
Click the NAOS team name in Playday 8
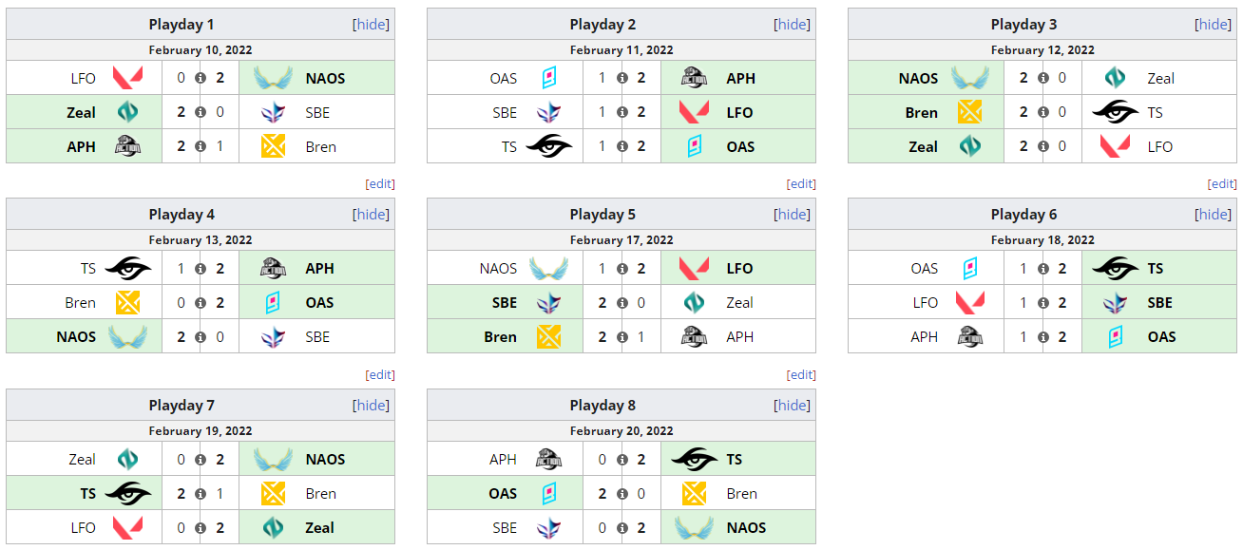(x=746, y=528)
